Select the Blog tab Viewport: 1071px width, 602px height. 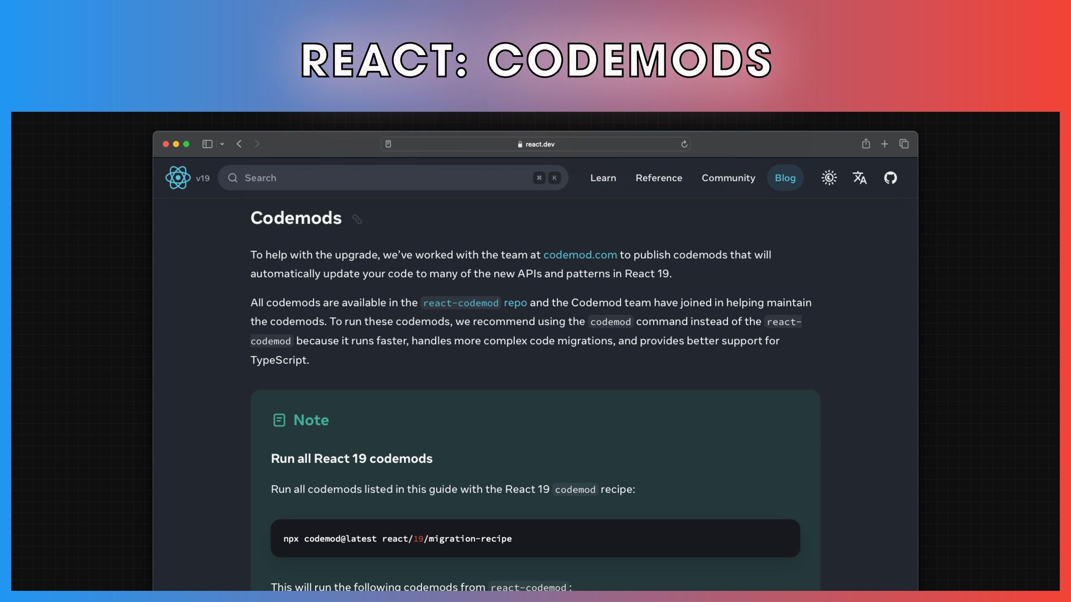[x=785, y=178]
